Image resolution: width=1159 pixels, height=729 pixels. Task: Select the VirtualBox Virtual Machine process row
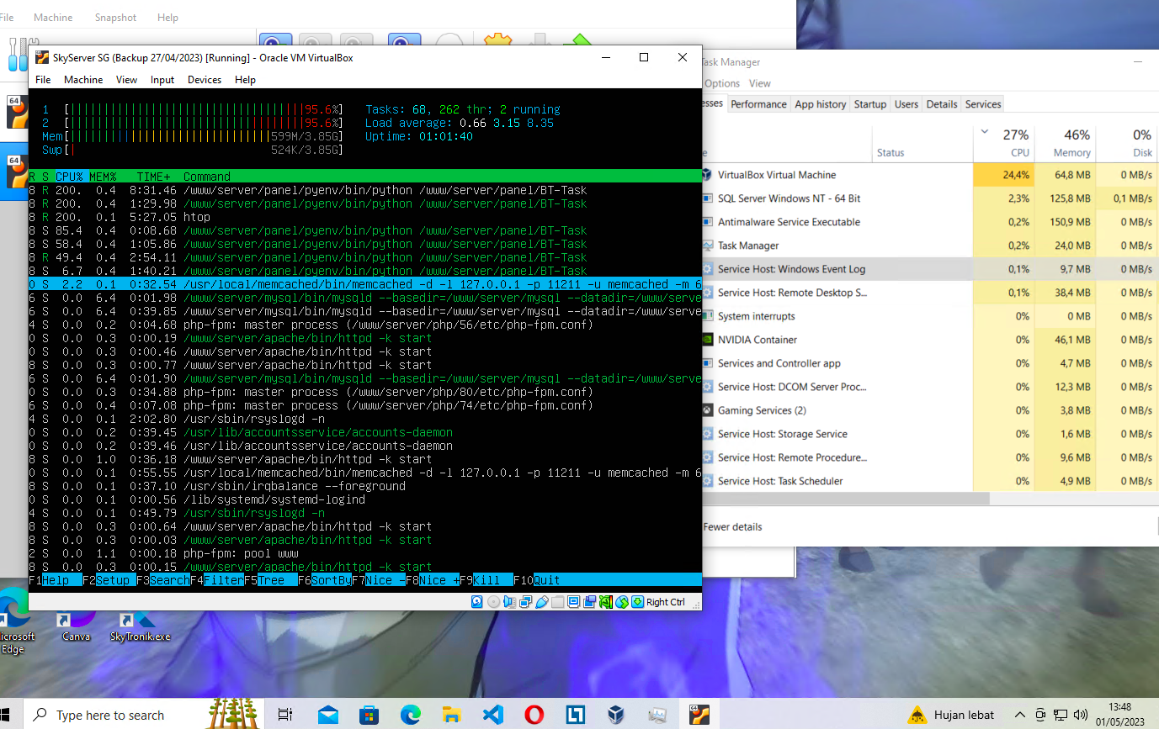(776, 175)
